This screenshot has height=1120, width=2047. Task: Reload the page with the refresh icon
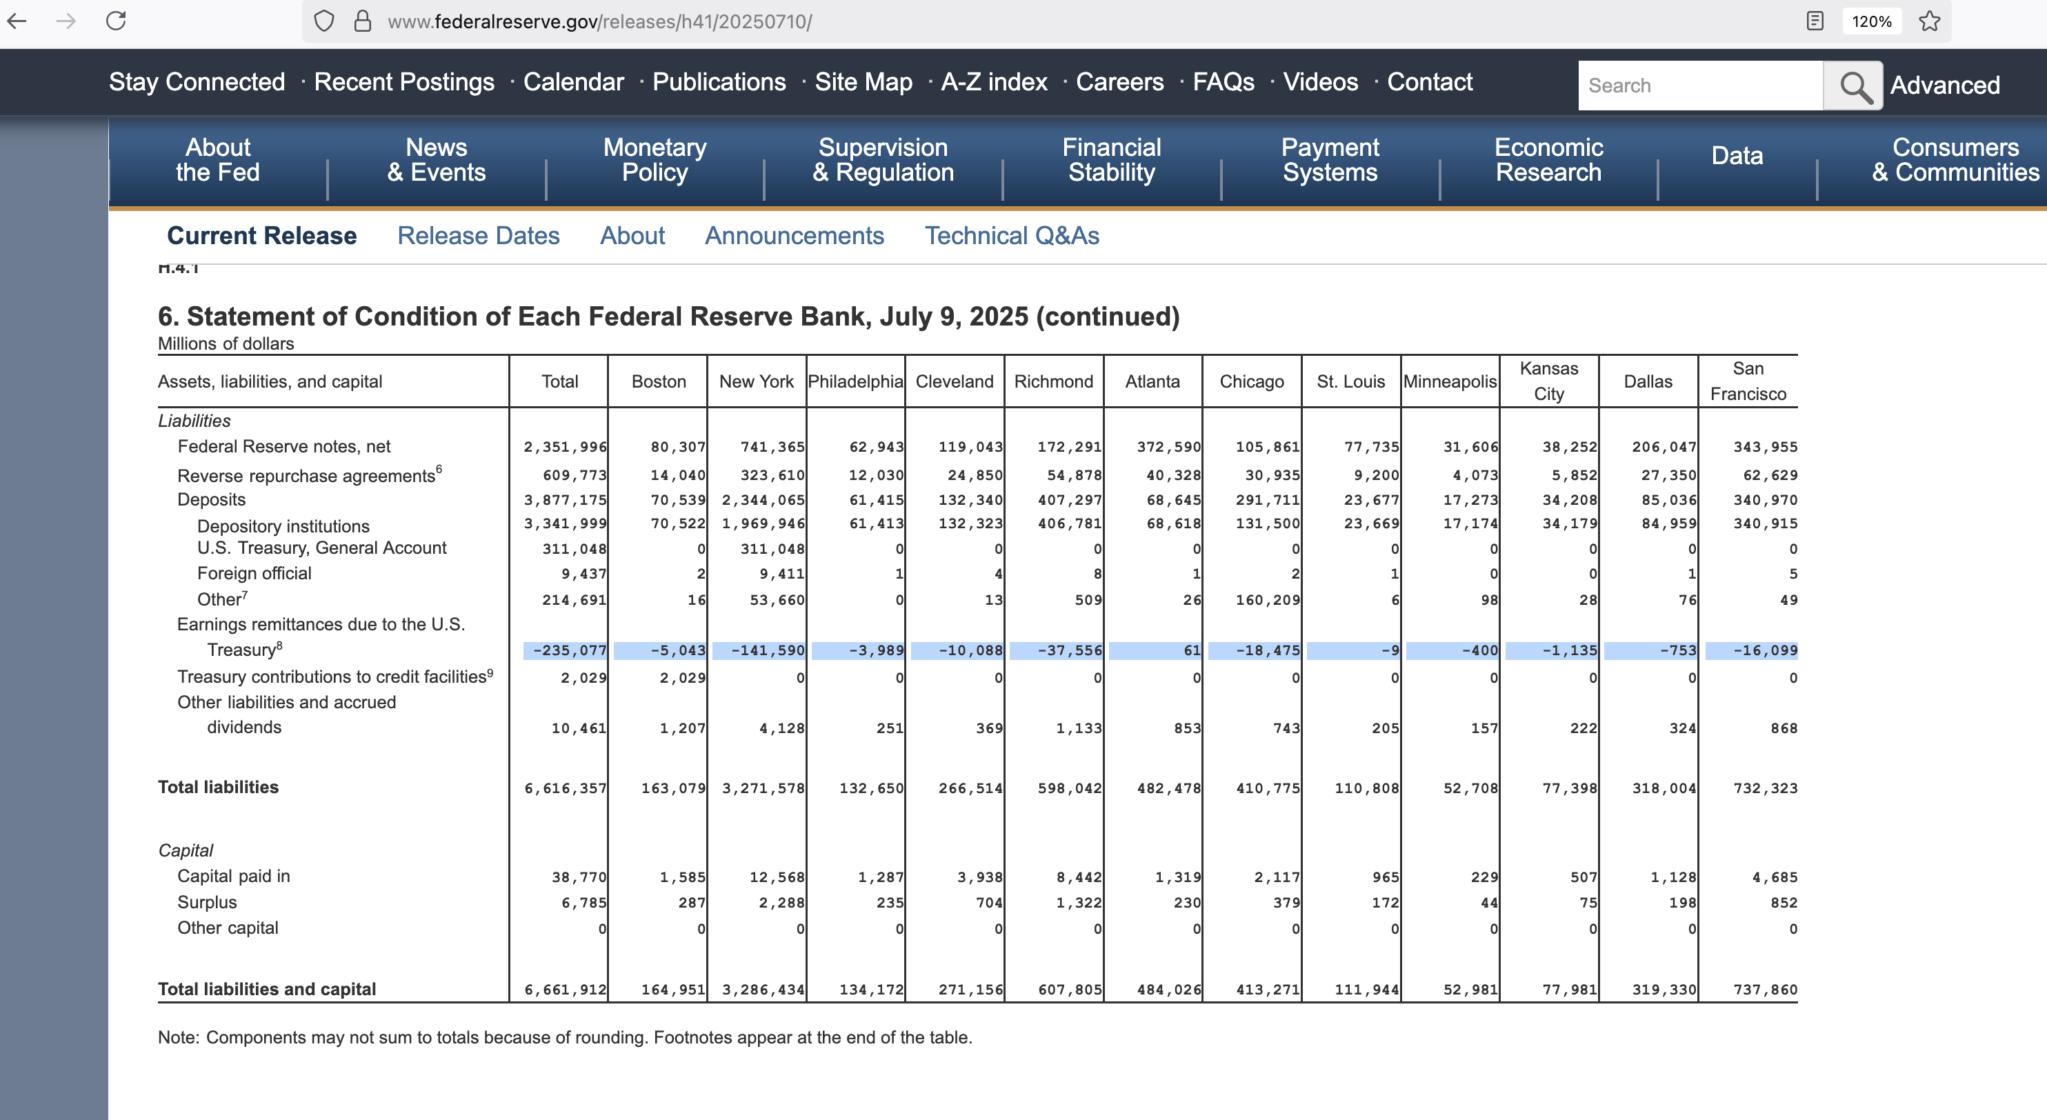click(x=116, y=21)
